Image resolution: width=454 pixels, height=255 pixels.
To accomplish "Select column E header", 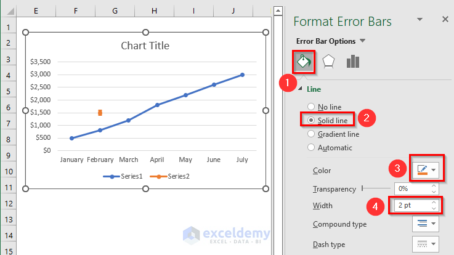I will 36,11.
